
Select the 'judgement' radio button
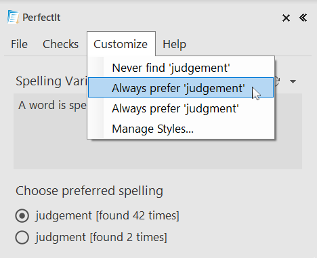click(x=22, y=215)
